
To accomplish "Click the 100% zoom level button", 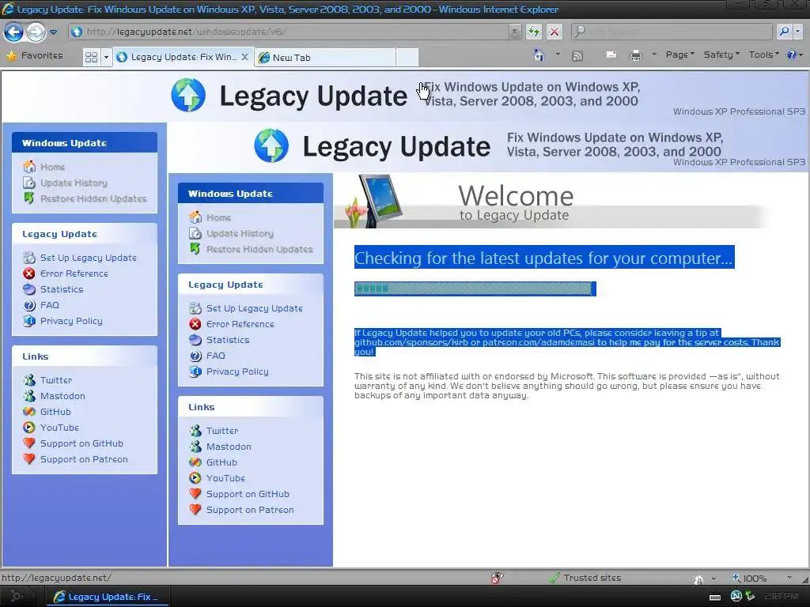I will coord(749,578).
